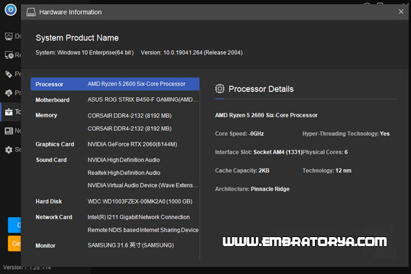Screen dimensions: 411x274
Task: Select the Processor row in hardware list
Action: 115,84
